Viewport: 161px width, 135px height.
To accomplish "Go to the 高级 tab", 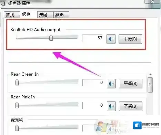I will (x=61, y=15).
